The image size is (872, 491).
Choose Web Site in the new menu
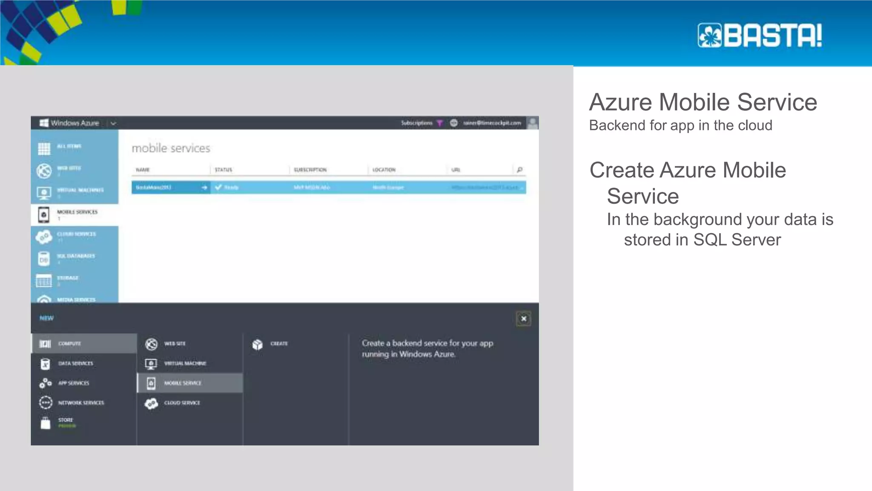point(190,344)
